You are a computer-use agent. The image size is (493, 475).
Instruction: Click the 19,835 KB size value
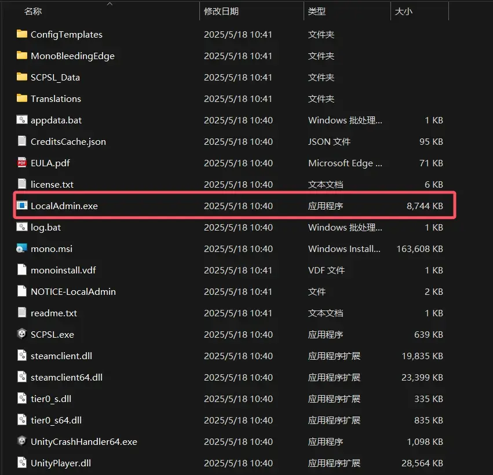(x=422, y=356)
